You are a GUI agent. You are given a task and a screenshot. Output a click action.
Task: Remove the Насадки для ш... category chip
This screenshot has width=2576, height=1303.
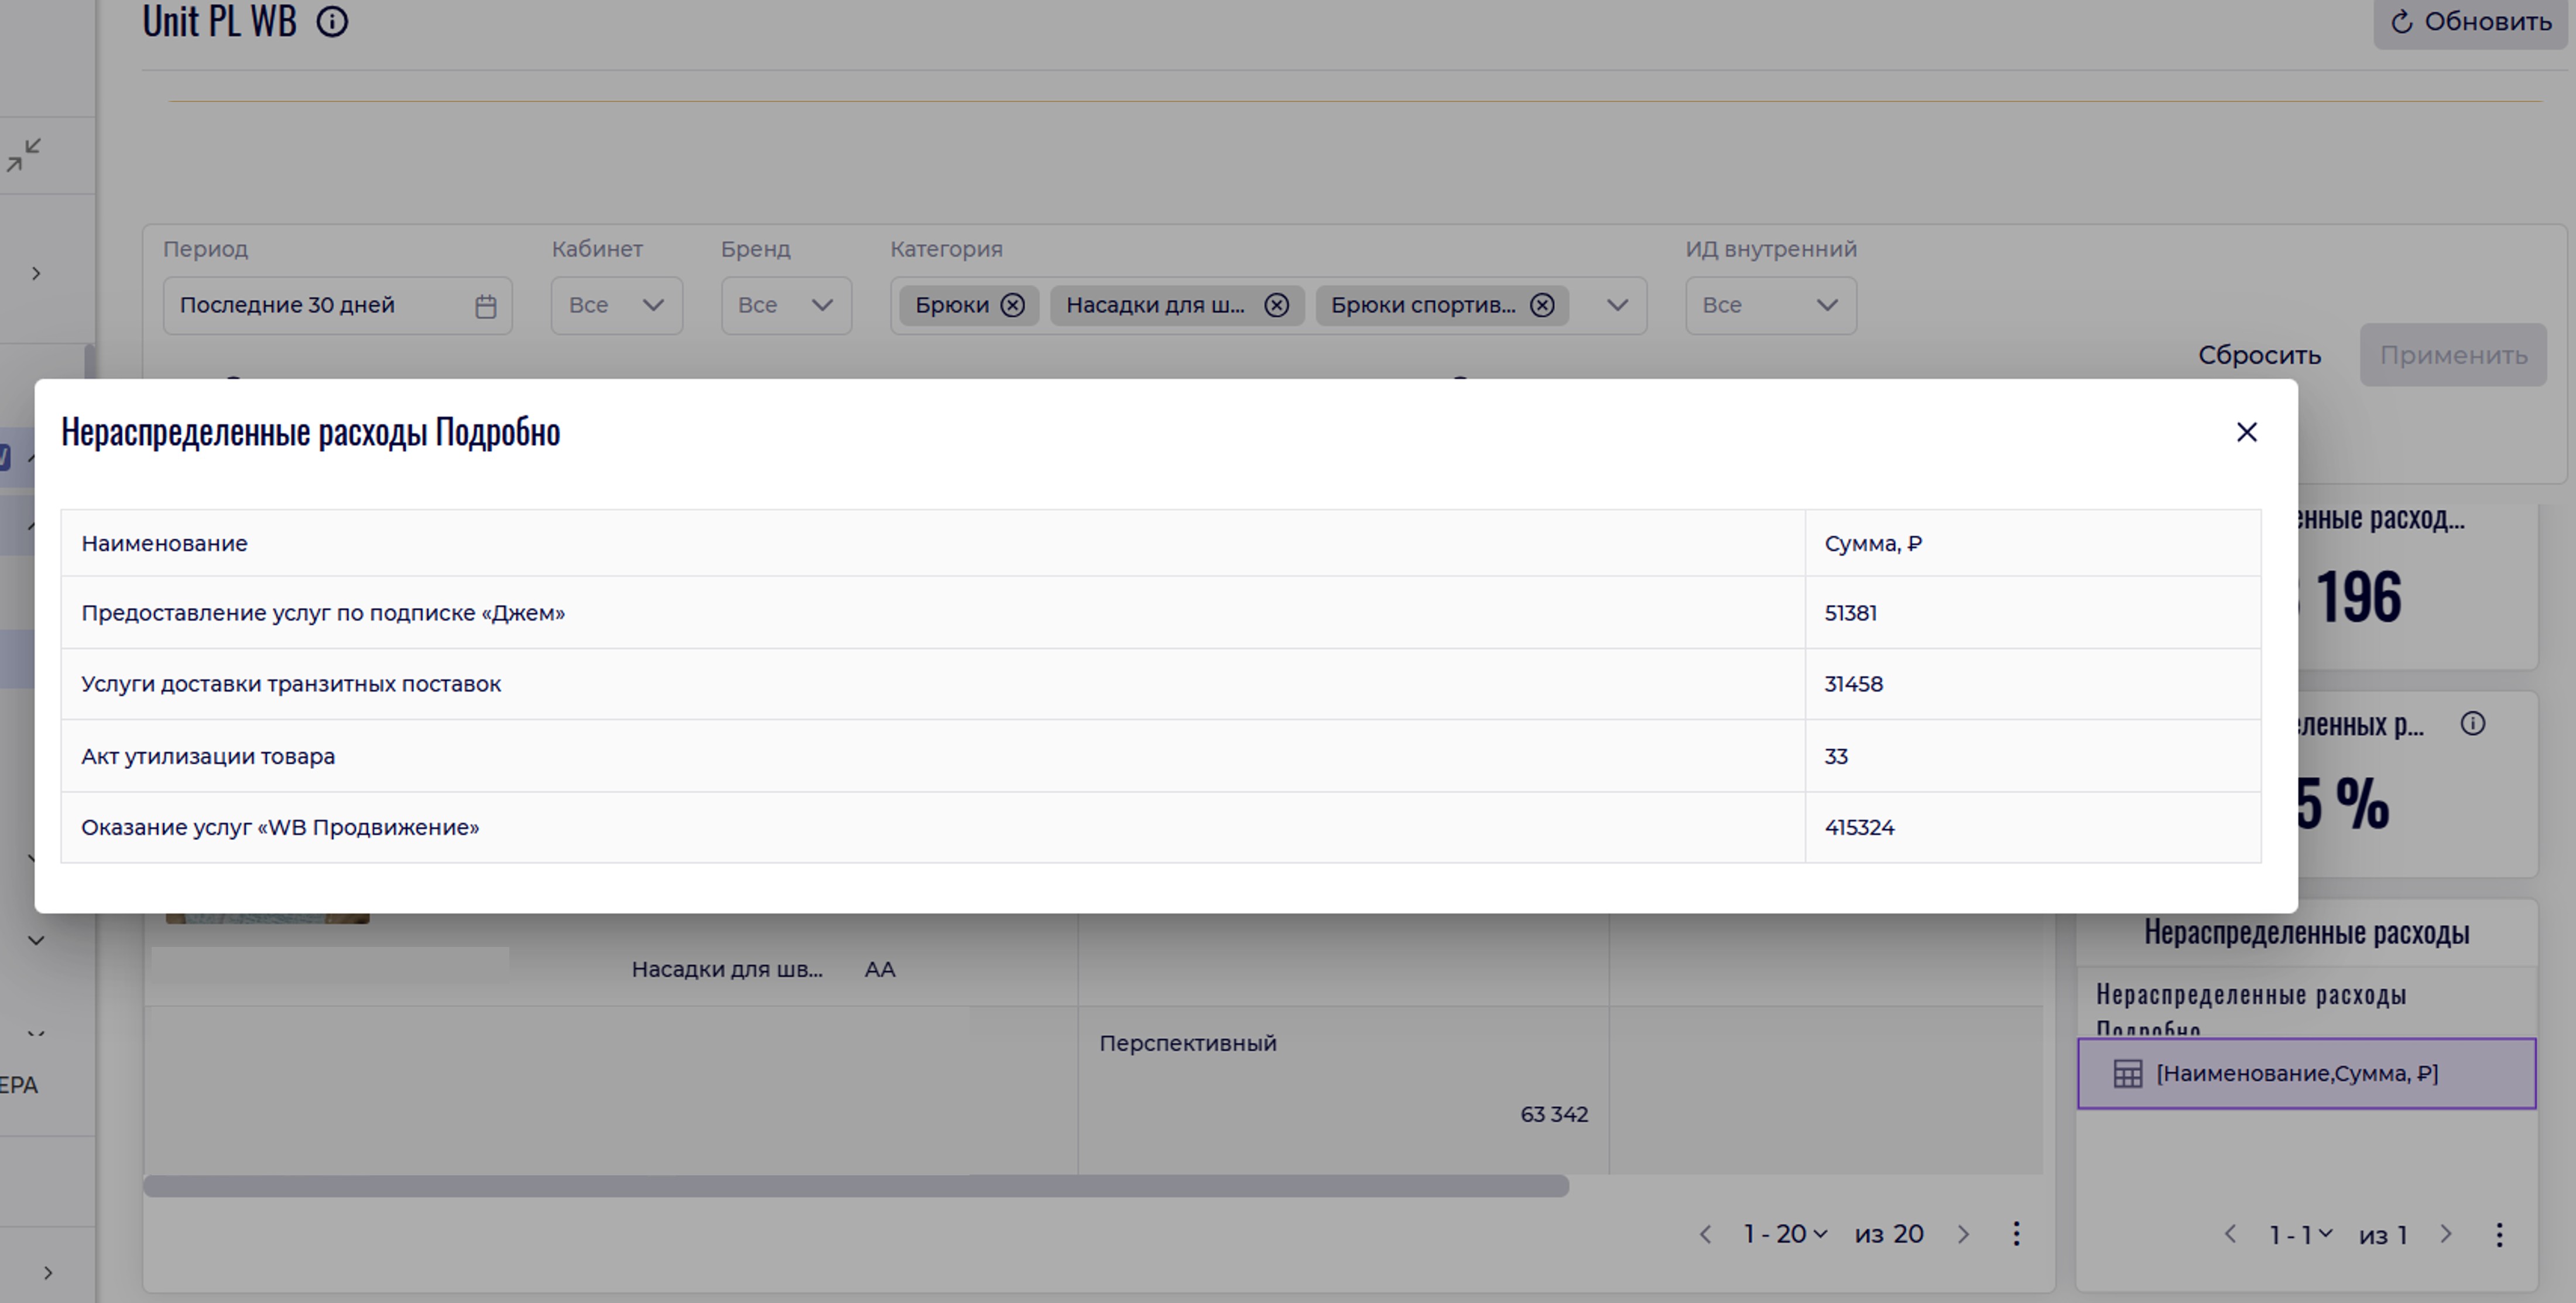tap(1276, 305)
